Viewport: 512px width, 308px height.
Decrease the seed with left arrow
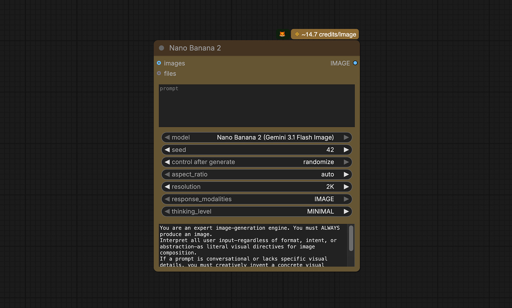point(167,150)
